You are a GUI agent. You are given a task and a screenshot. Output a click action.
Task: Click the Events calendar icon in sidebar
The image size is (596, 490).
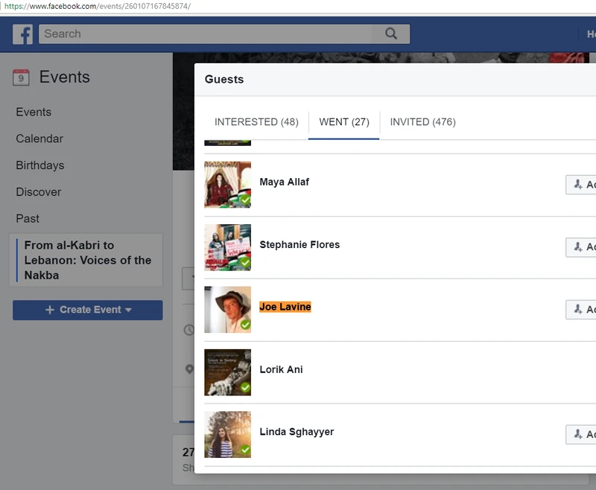21,77
